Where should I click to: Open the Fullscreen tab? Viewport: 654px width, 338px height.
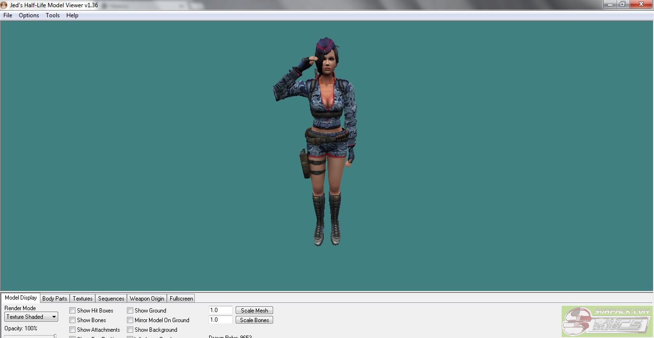coord(181,299)
